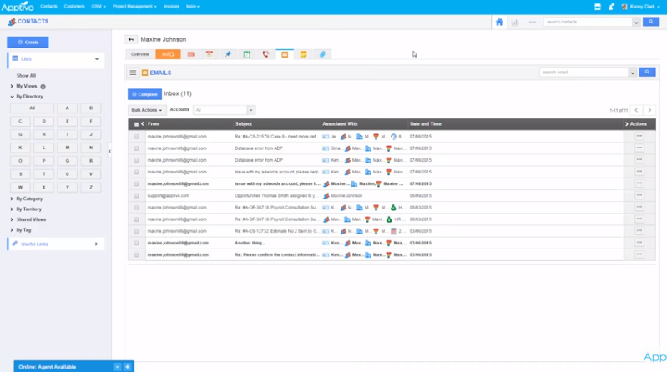This screenshot has height=372, width=667.
Task: Open the documents paperclip icon tab
Action: 322,54
